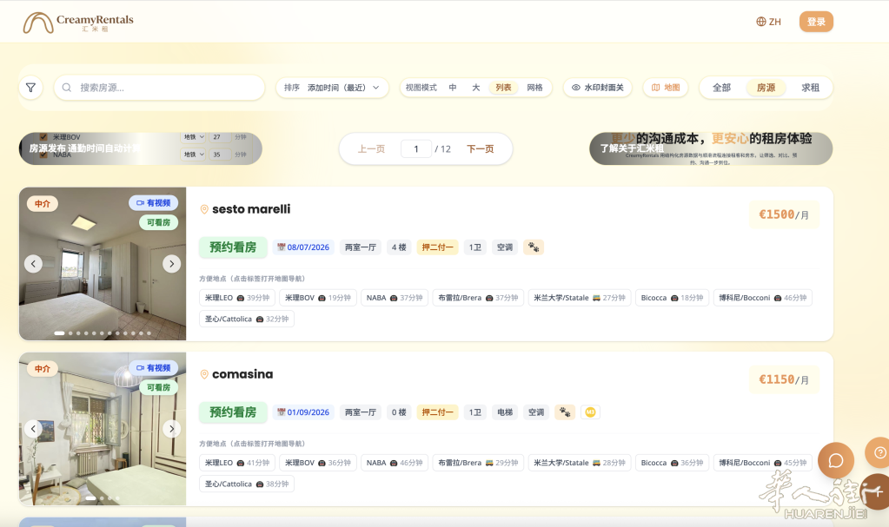The width and height of the screenshot is (889, 527).
Task: Open the 排序 添加时间(最近) sort dropdown
Action: pos(332,88)
